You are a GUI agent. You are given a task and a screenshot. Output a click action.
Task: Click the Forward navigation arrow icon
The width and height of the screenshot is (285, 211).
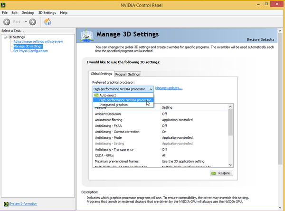32,22
